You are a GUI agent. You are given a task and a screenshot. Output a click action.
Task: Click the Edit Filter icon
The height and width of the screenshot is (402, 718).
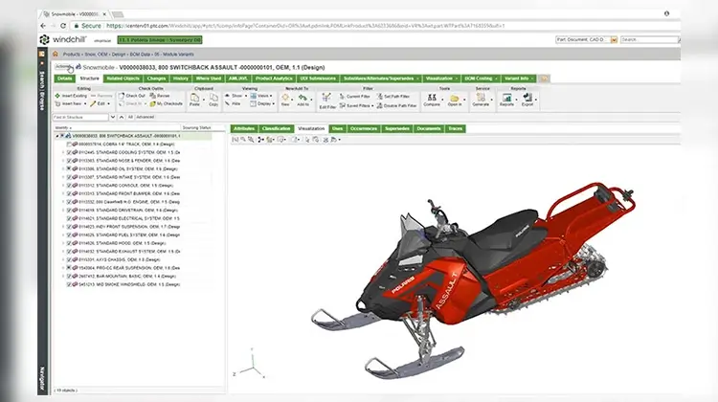(326, 98)
